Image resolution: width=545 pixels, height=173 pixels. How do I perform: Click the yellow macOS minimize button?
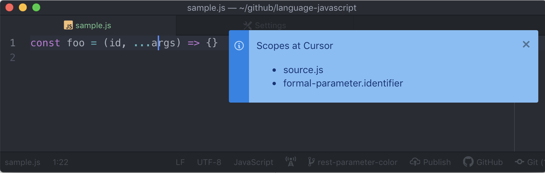pos(23,7)
